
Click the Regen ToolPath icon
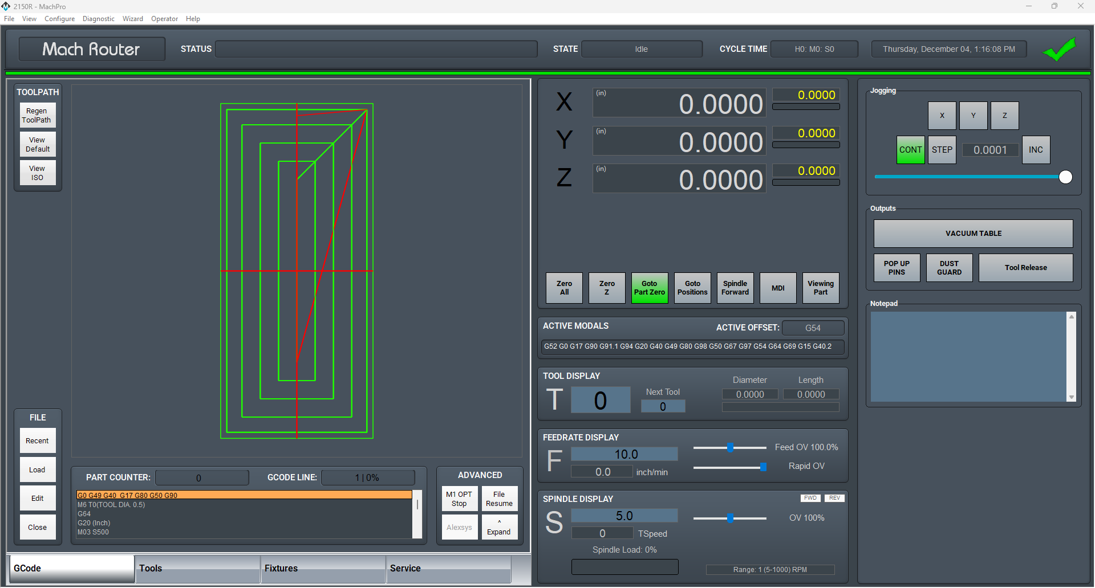point(37,115)
